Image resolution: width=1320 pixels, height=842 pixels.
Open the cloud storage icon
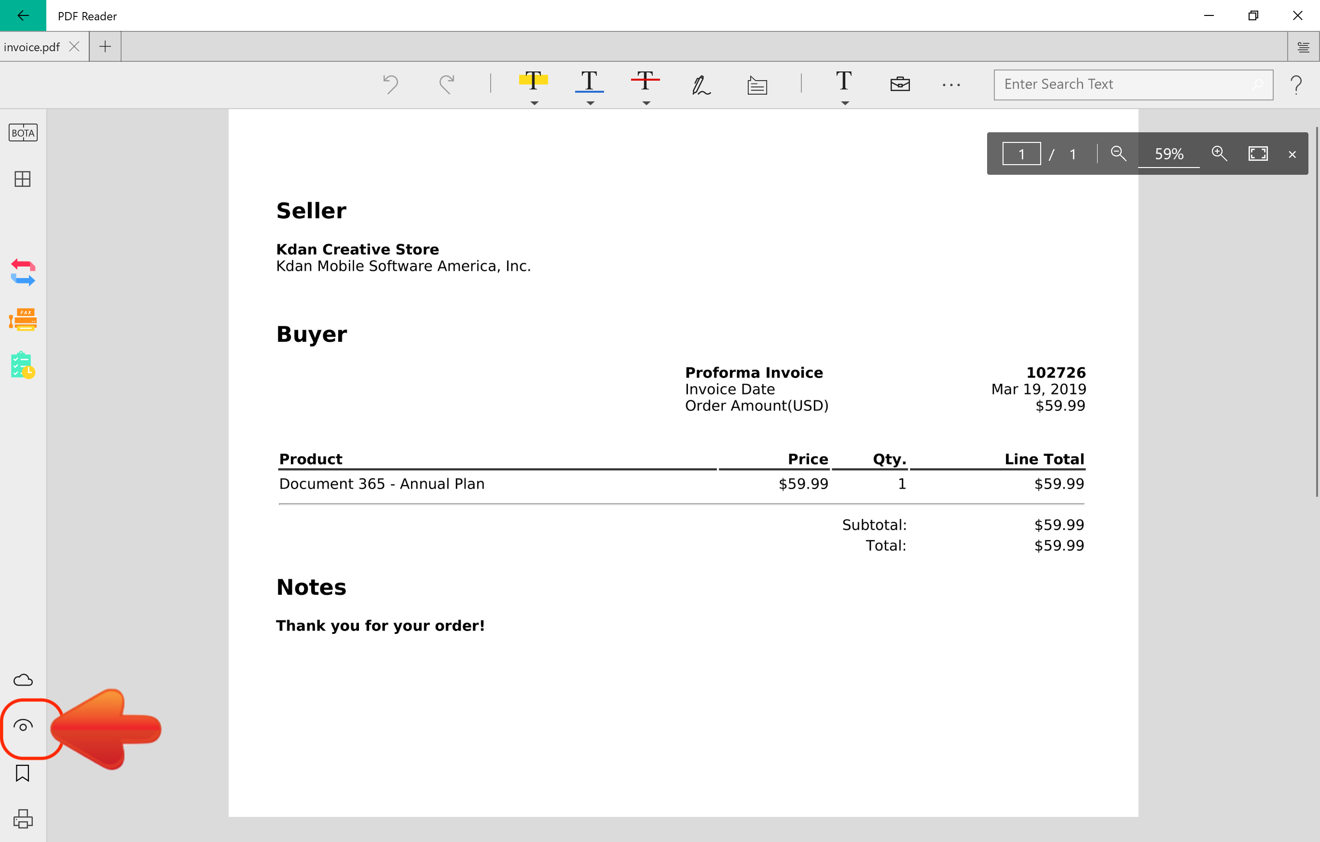tap(23, 680)
